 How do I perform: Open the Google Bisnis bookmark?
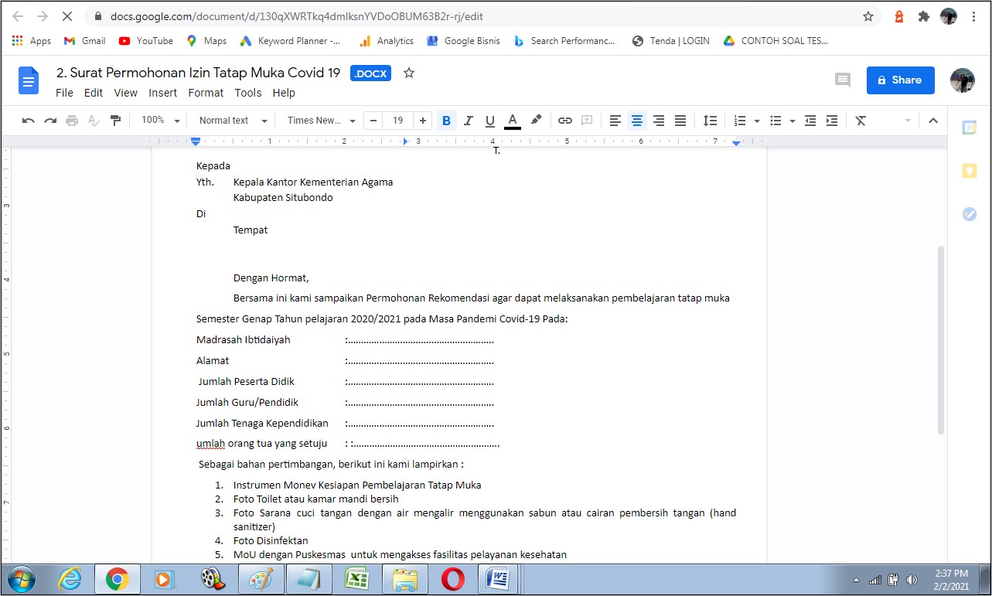pos(462,41)
